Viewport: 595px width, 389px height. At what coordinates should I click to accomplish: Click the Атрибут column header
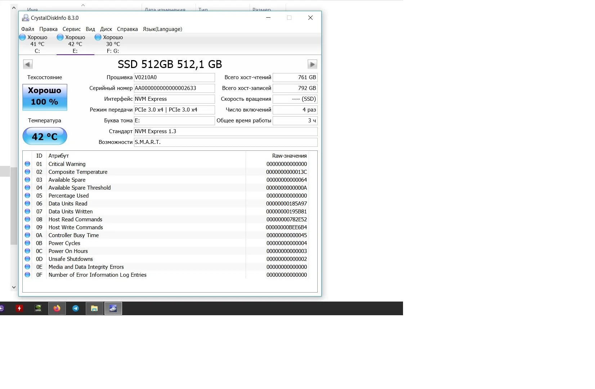click(59, 156)
